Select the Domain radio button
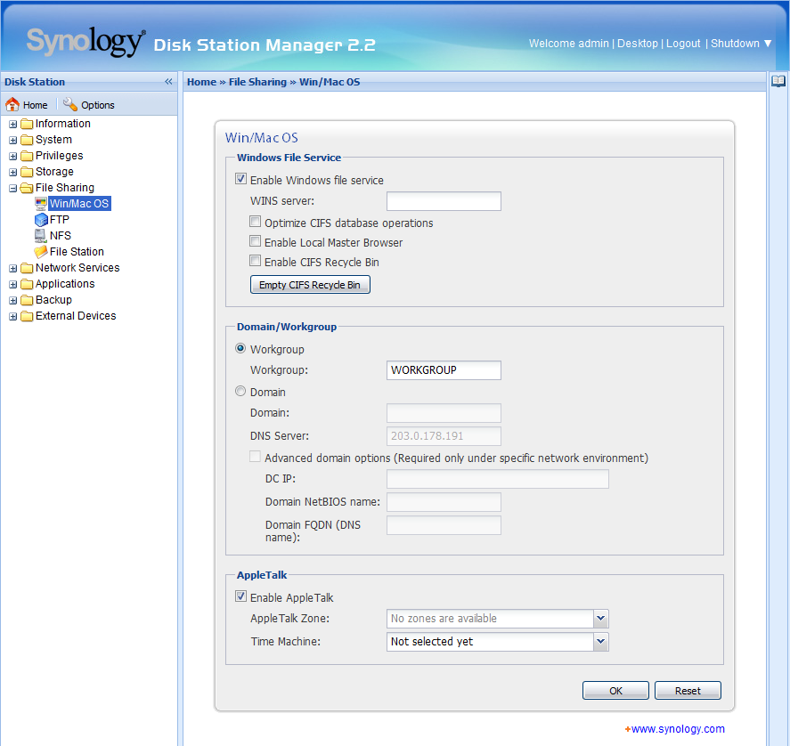 pyautogui.click(x=240, y=391)
